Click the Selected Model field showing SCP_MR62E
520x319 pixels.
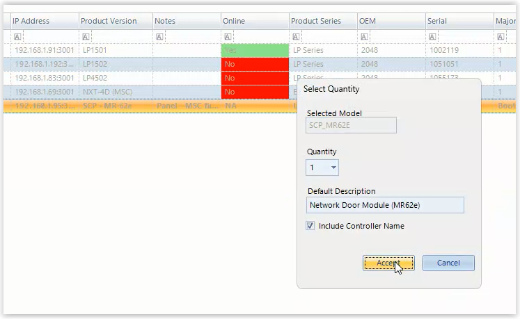tap(352, 125)
